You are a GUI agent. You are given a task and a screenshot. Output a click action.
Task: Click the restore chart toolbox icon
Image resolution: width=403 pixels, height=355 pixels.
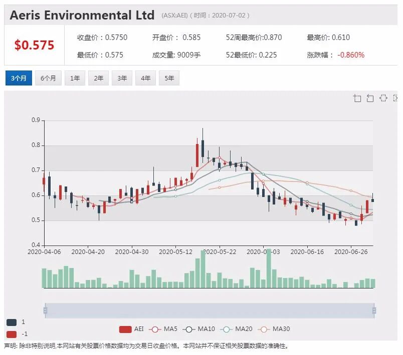tap(383, 98)
